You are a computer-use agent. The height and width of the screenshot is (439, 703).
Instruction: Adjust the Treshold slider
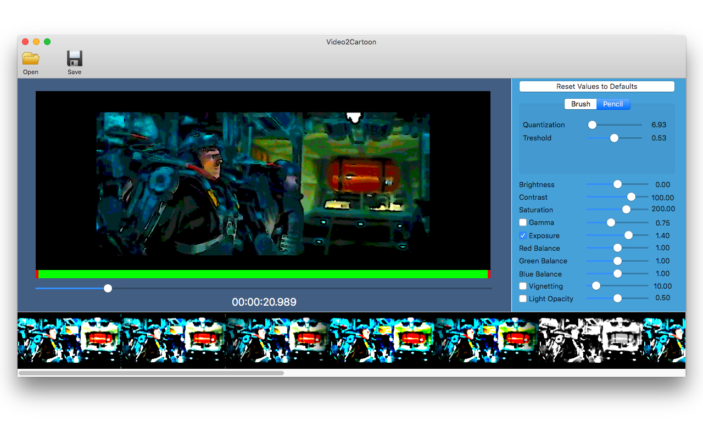pos(614,138)
